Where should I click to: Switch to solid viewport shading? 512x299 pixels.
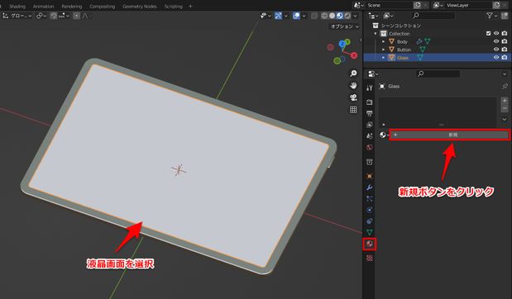(332, 16)
